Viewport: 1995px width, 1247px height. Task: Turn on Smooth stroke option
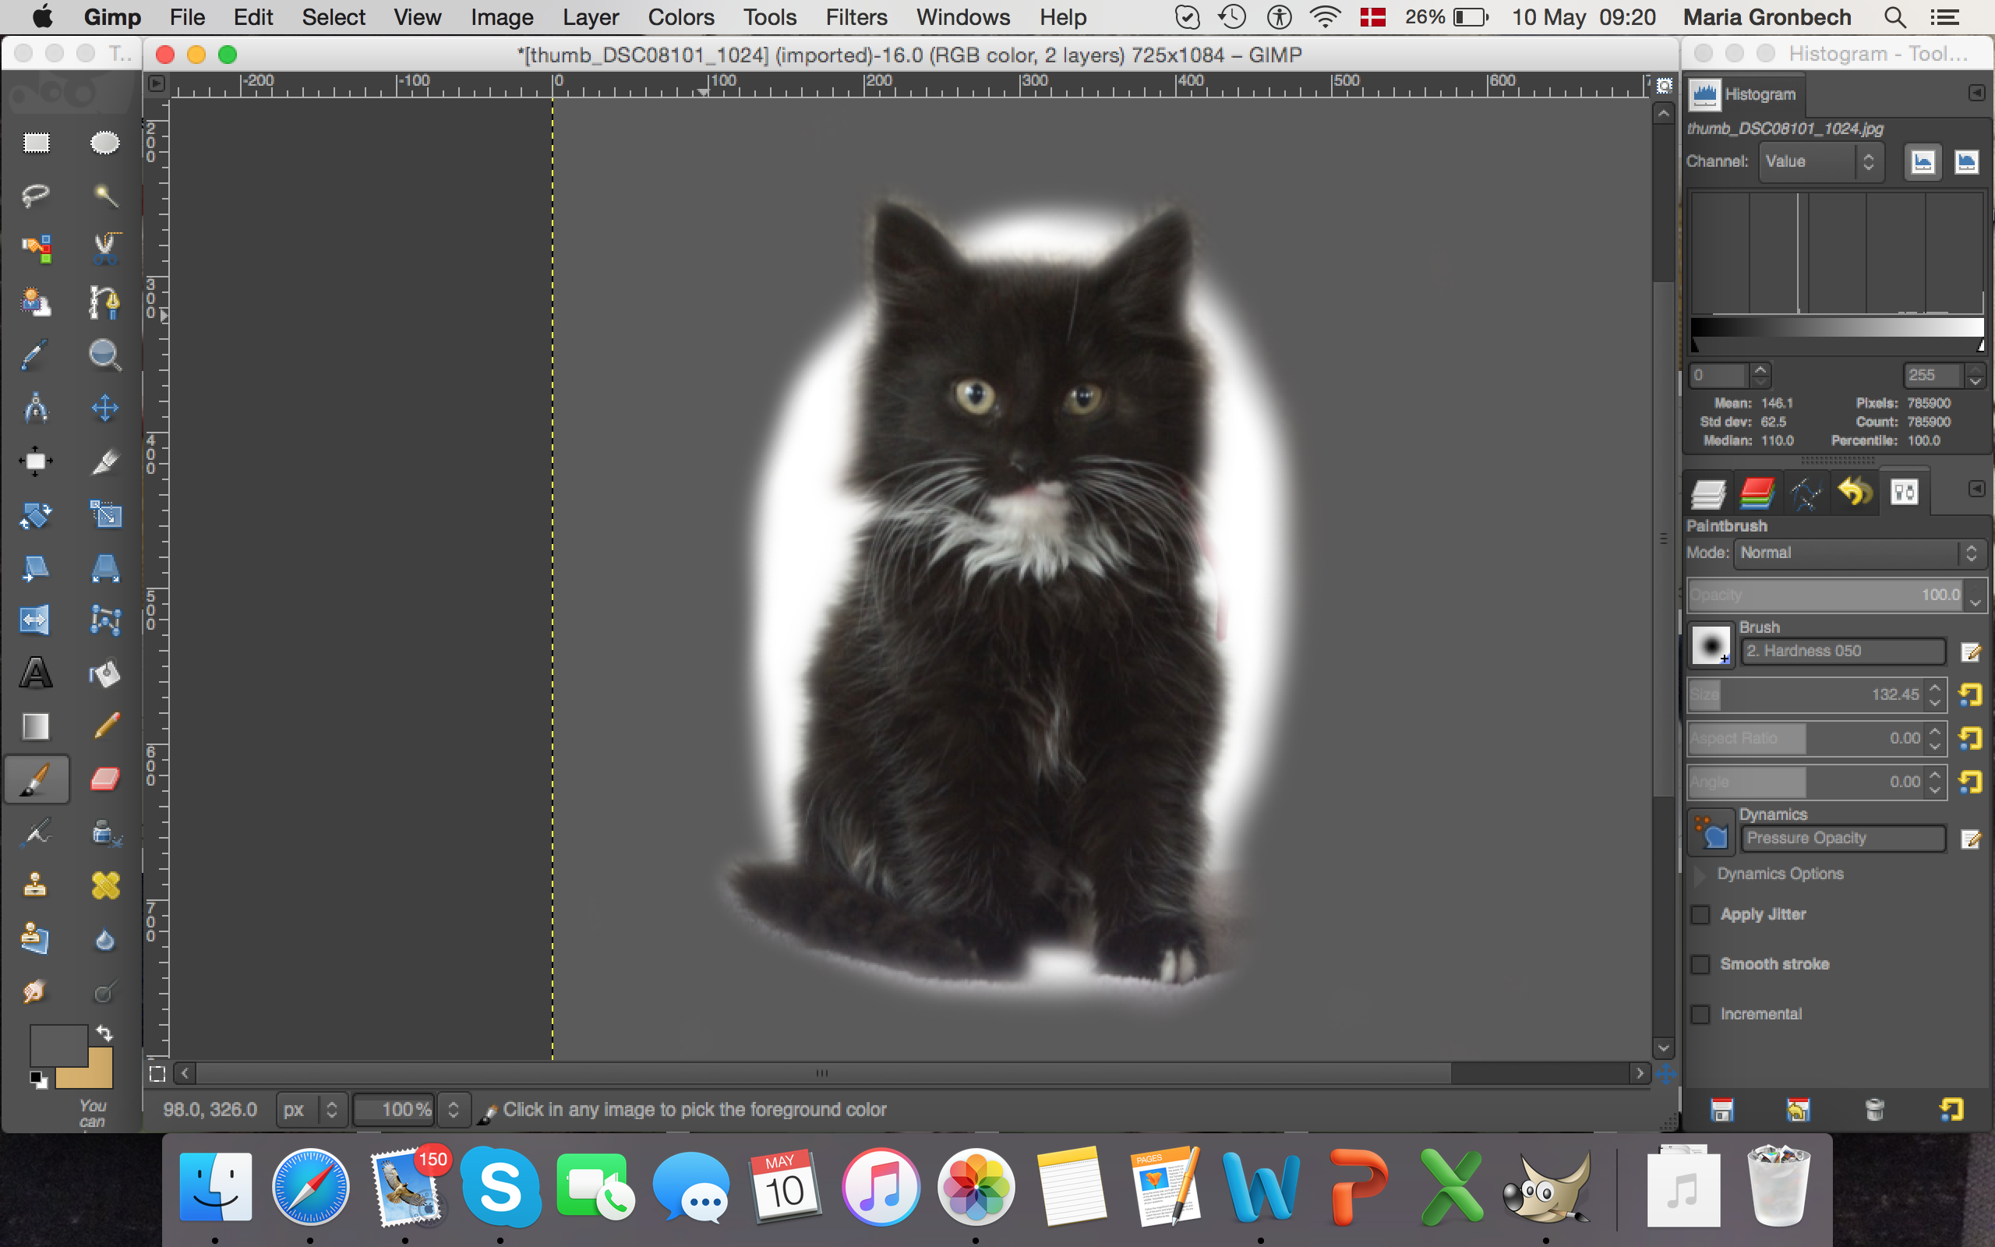[1700, 964]
